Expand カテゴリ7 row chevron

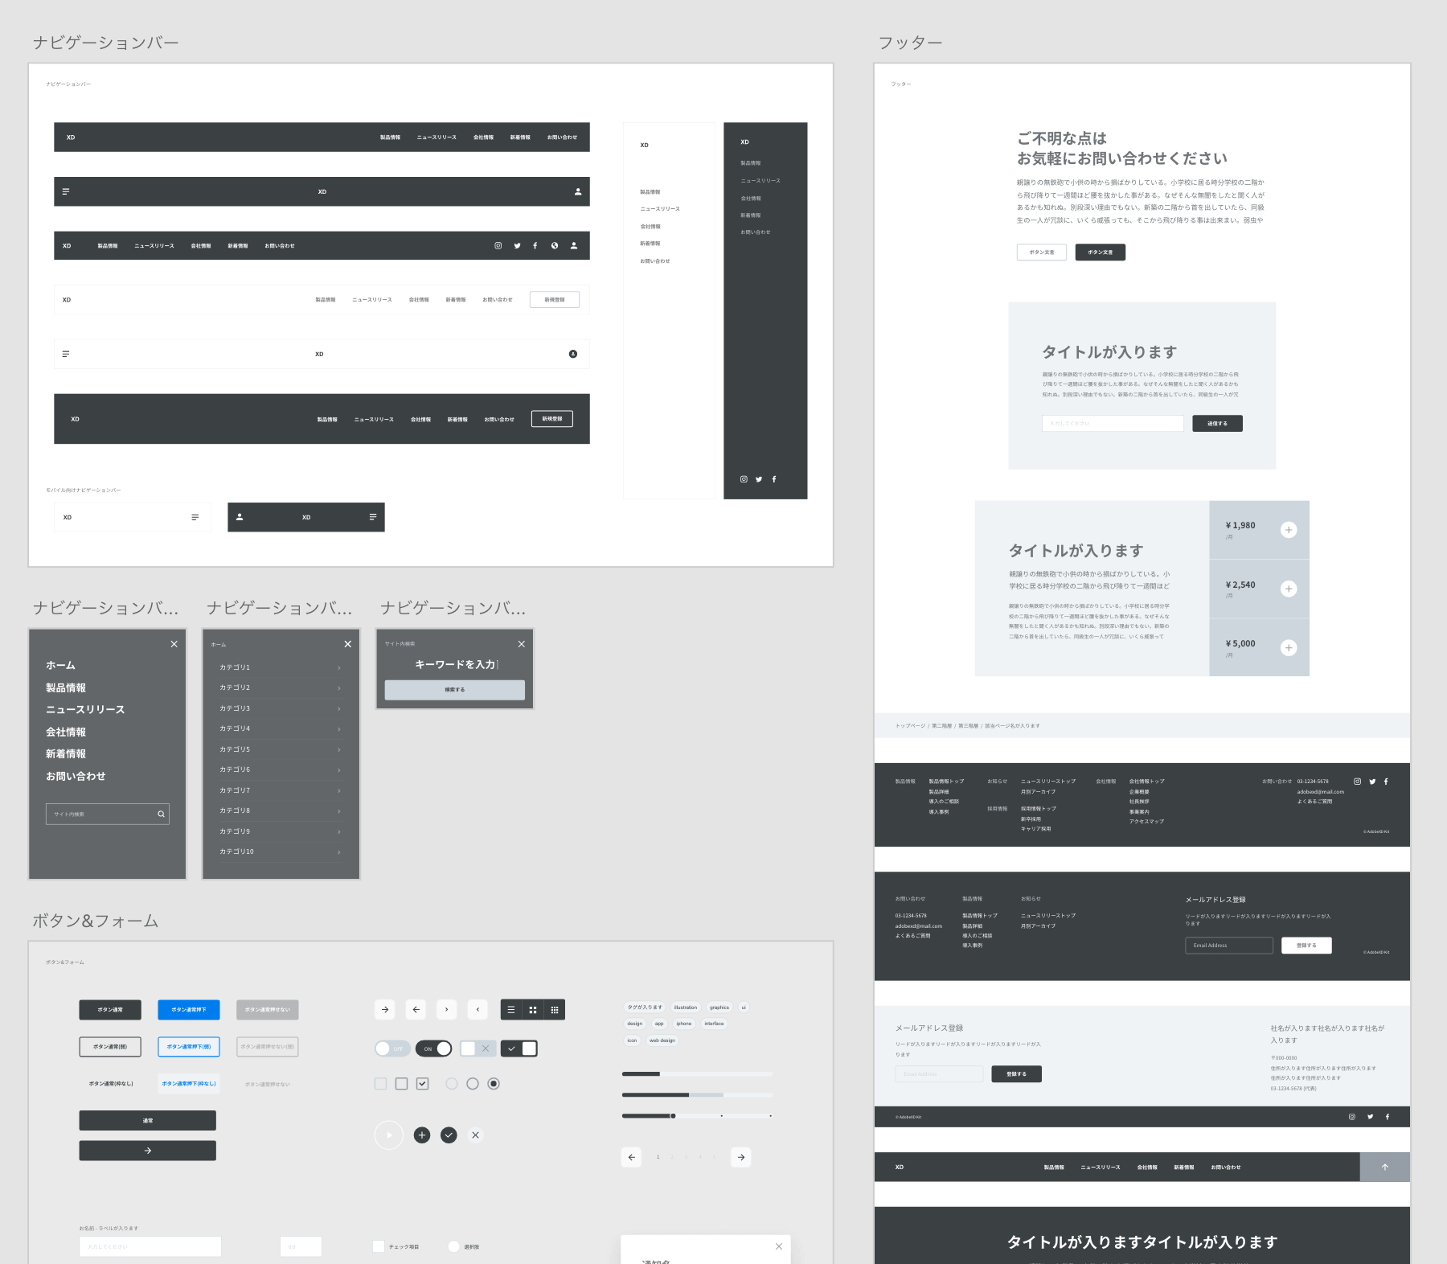point(339,790)
